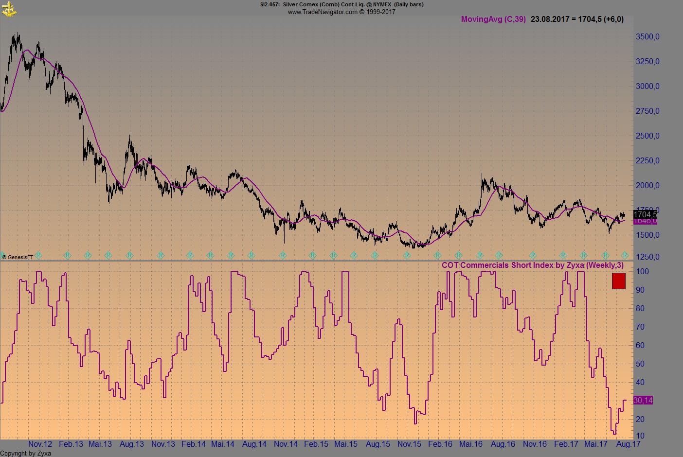Click the 3500,0 price axis label
This screenshot has width=683, height=457.
(647, 37)
